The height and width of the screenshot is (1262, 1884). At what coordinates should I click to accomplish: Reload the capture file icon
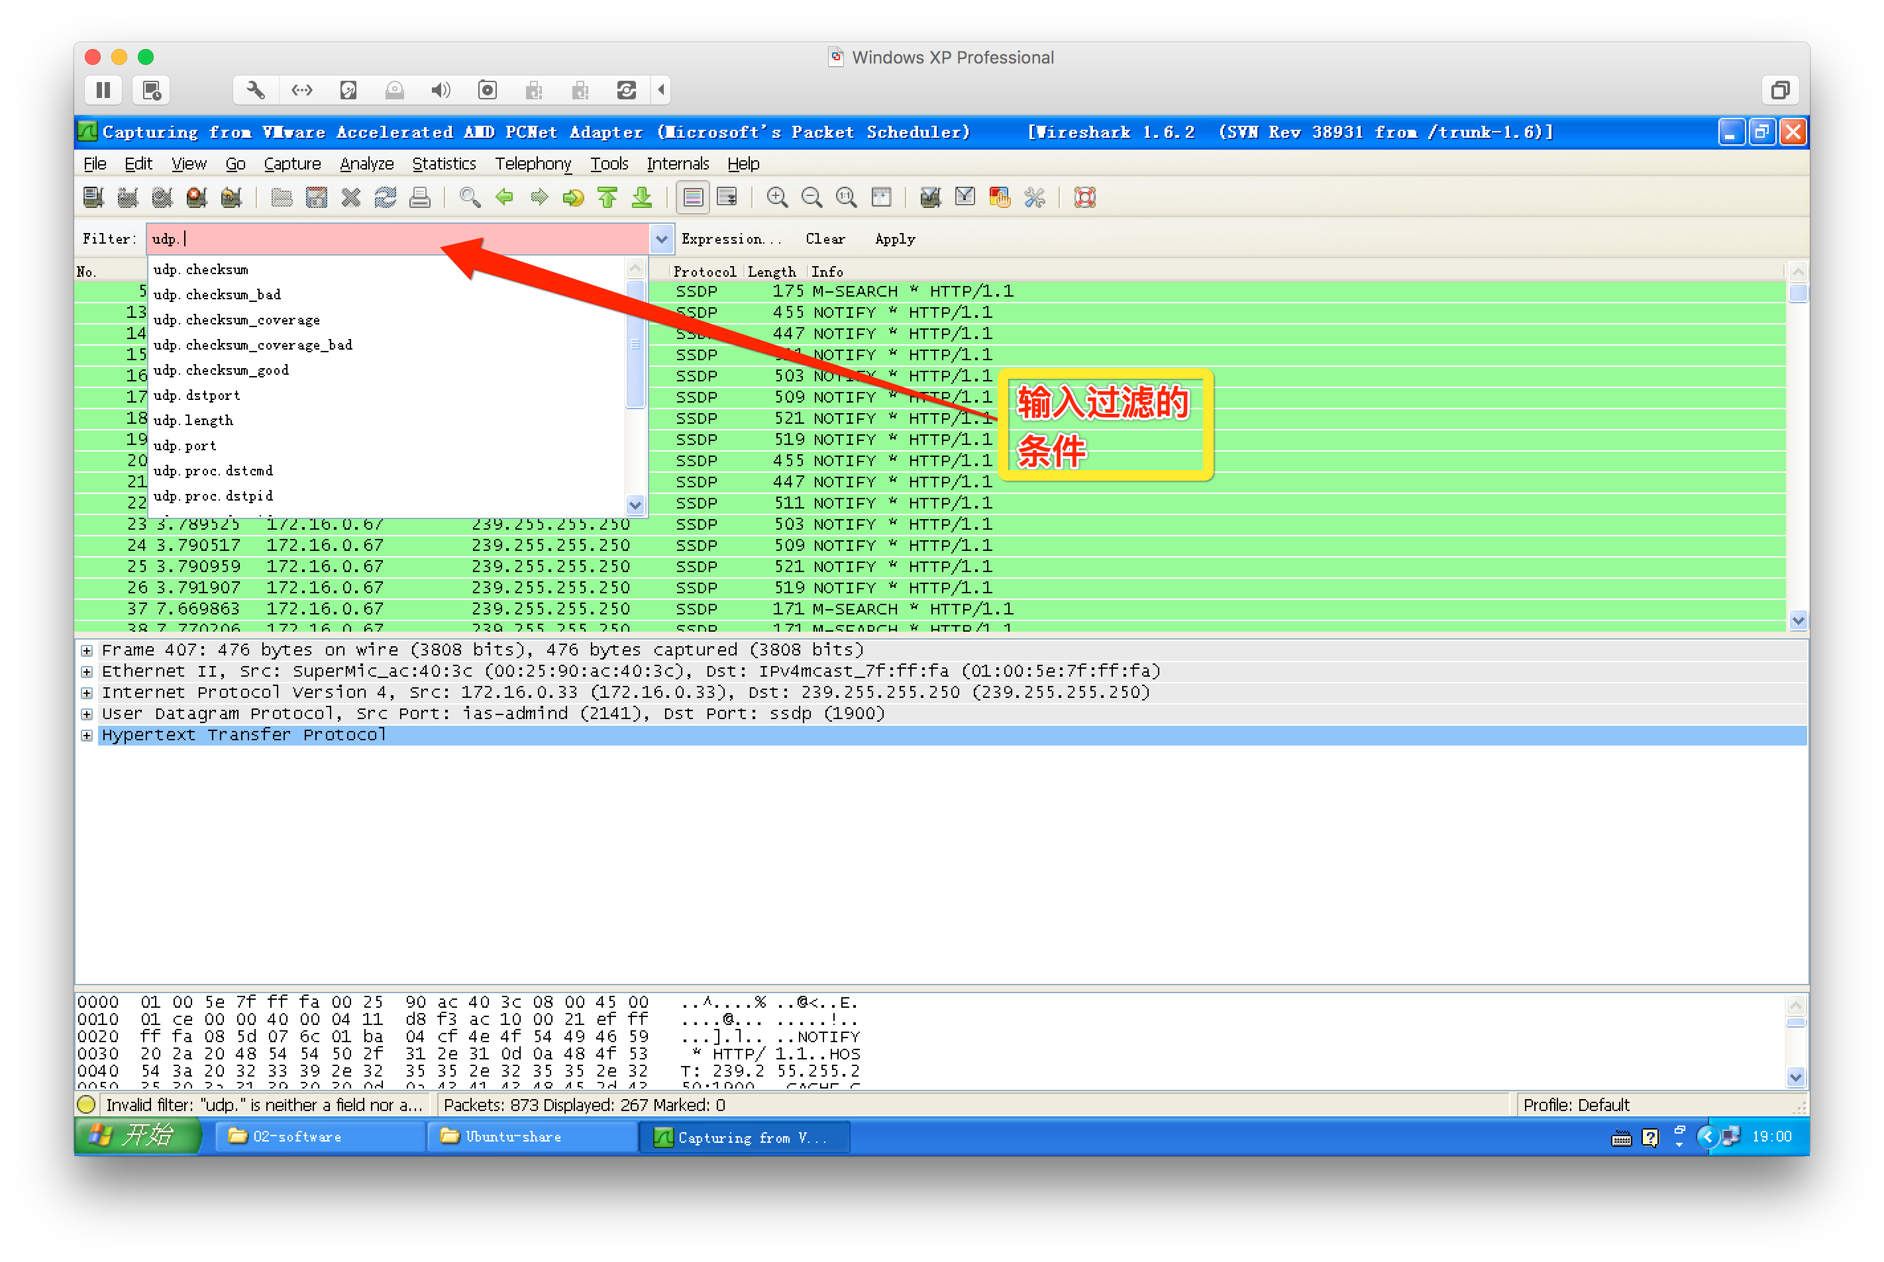pos(386,197)
